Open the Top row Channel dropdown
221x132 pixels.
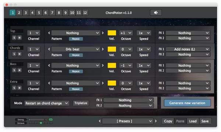point(34,33)
